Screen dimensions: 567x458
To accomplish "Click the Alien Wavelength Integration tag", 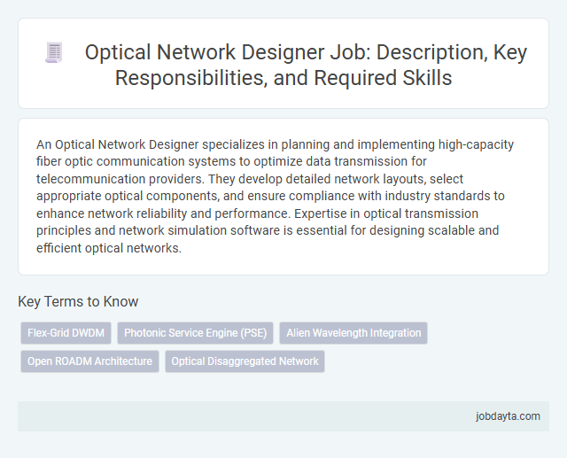I will tap(353, 333).
